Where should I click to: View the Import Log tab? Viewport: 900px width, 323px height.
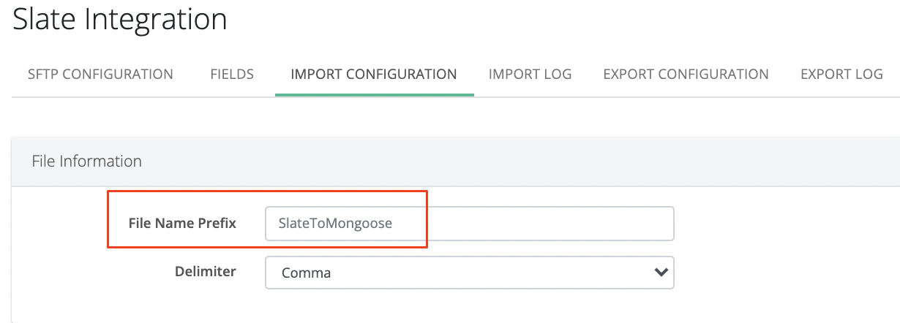tap(530, 74)
